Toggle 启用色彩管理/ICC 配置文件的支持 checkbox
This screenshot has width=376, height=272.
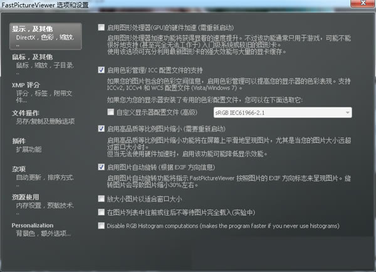pyautogui.click(x=101, y=70)
